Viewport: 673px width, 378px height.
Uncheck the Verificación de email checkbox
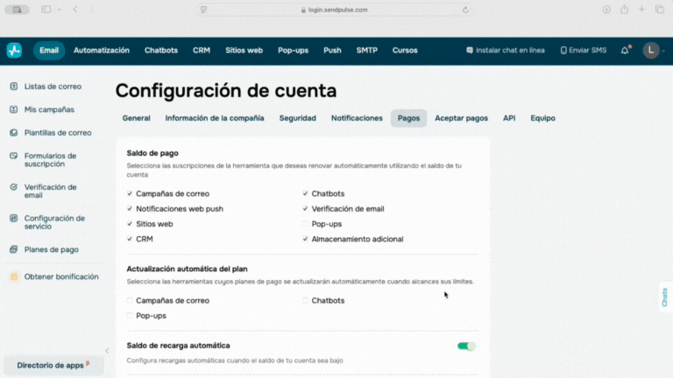click(305, 209)
